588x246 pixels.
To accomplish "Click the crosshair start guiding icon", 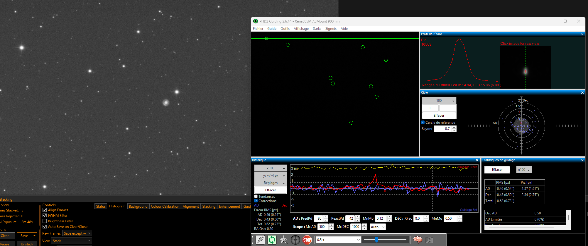I will (295, 240).
